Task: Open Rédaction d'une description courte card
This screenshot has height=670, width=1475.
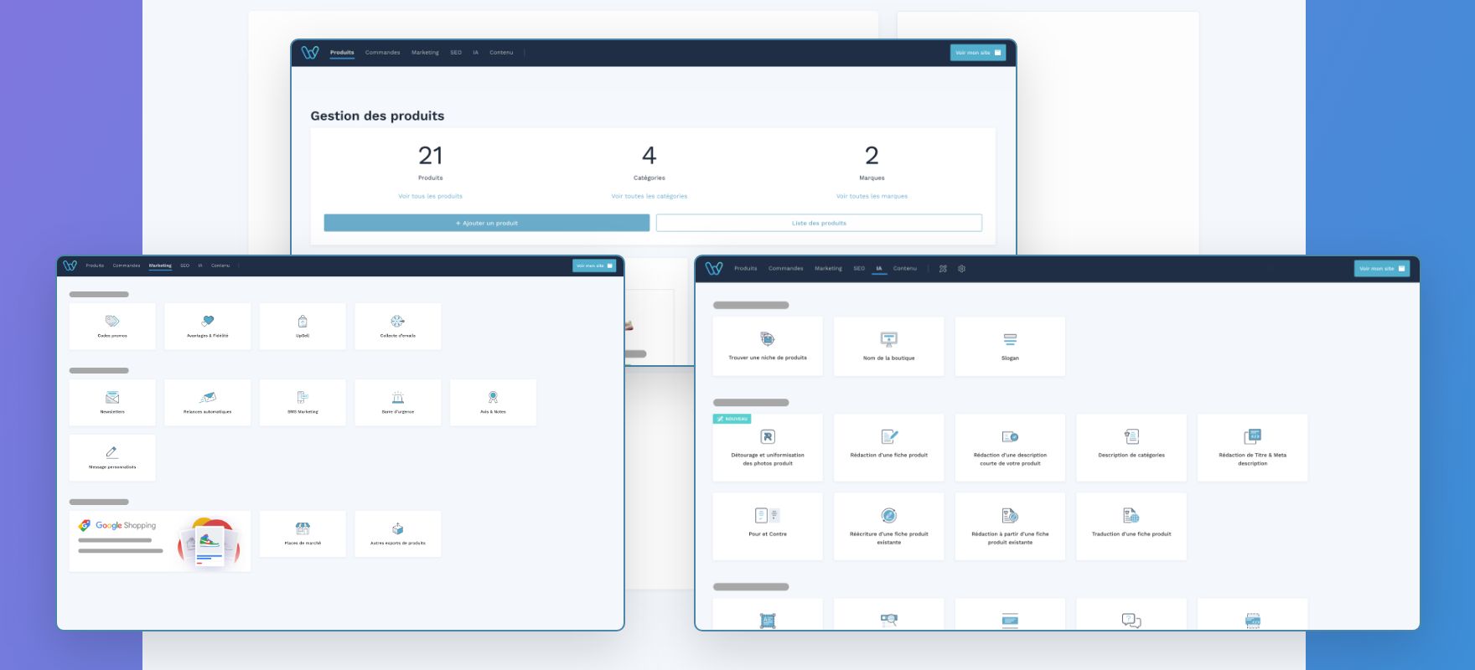Action: [x=1010, y=448]
